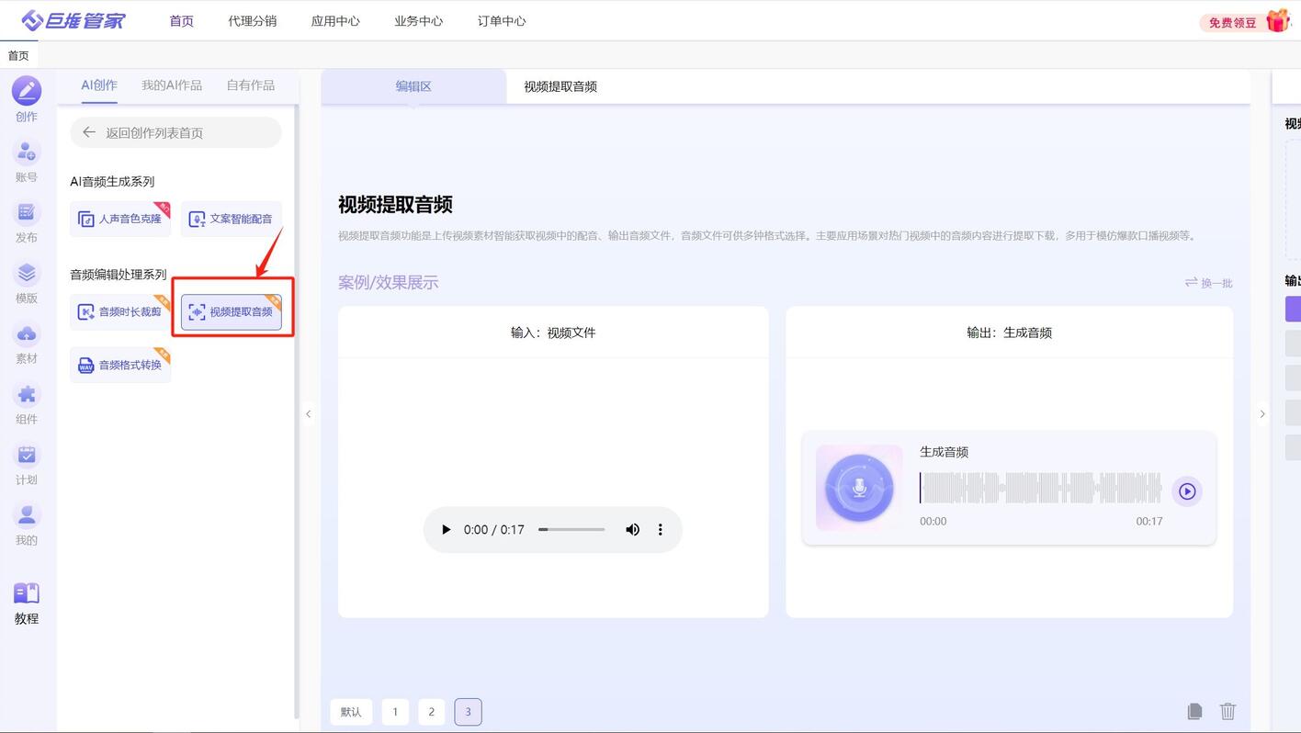This screenshot has height=733, width=1301.
Task: Open the 应用中心 top menu
Action: 335,20
